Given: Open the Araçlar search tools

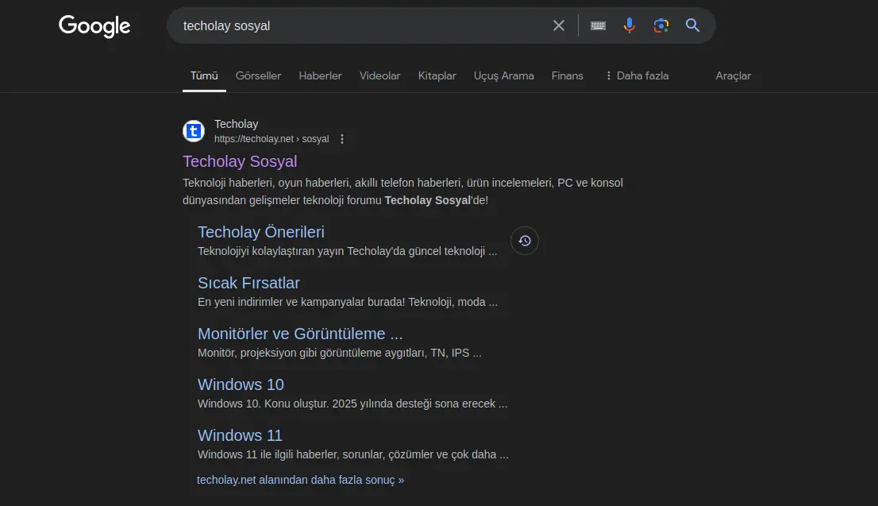Looking at the screenshot, I should click(x=733, y=75).
